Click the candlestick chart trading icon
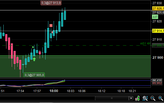The image size is (164, 103). [x=137, y=99]
